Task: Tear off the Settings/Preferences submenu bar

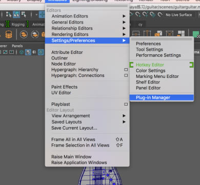Action: pyautogui.click(x=162, y=39)
